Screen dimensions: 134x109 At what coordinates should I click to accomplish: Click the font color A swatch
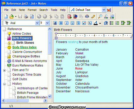click(96, 23)
